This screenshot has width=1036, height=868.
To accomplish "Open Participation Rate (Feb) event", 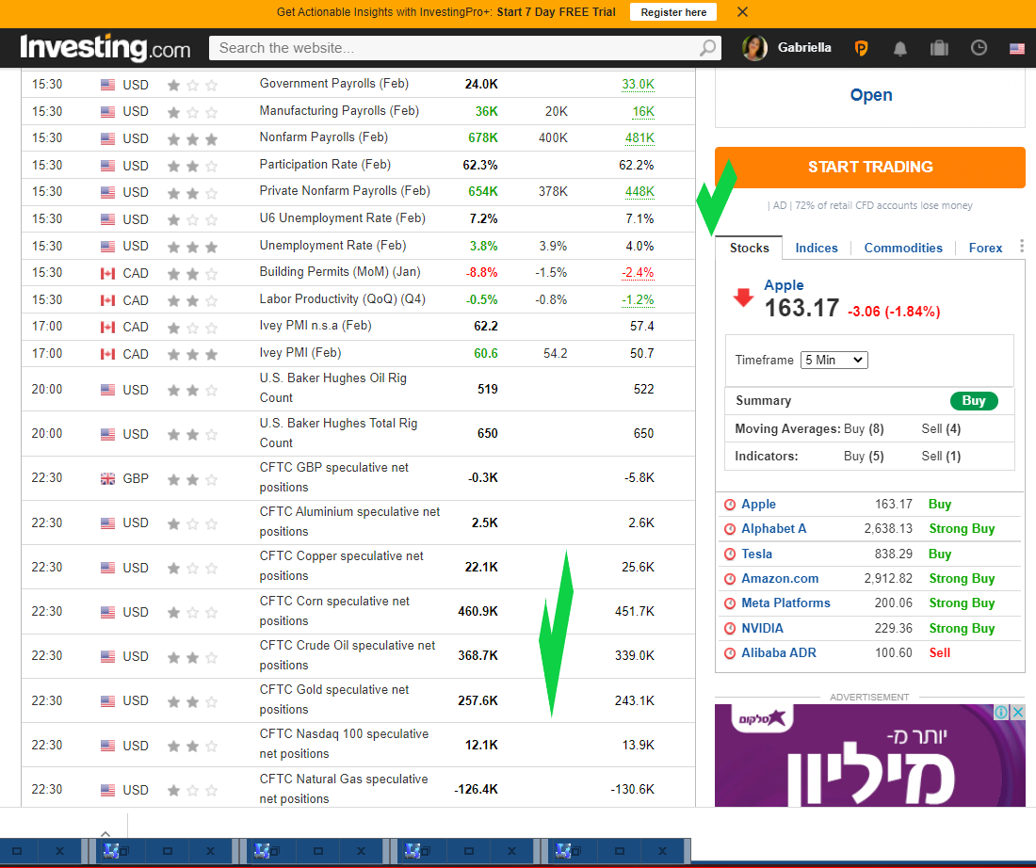I will click(325, 165).
